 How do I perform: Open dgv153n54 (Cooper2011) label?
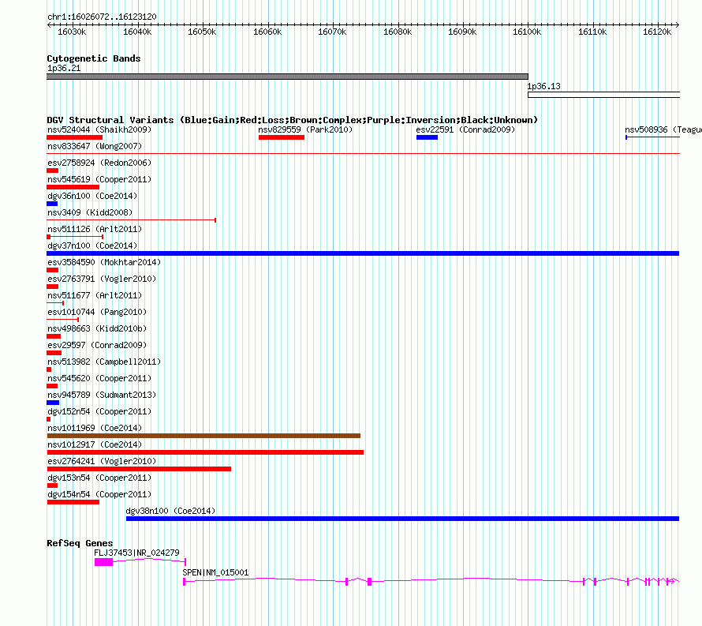pos(99,478)
